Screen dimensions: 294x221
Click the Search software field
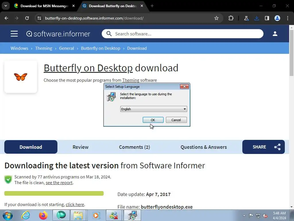pos(182,34)
